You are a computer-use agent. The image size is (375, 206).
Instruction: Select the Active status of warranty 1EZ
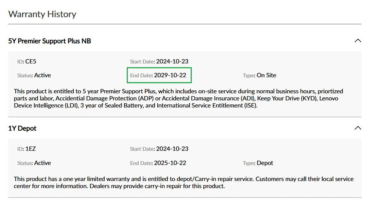pyautogui.click(x=43, y=163)
